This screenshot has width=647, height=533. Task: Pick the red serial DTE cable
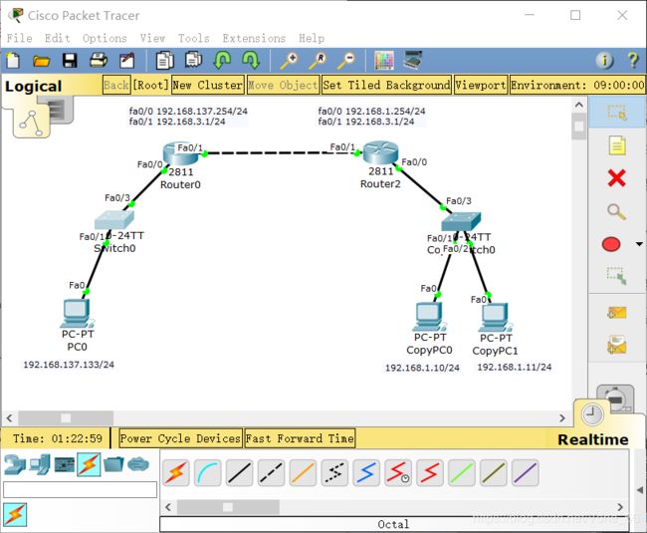[430, 472]
